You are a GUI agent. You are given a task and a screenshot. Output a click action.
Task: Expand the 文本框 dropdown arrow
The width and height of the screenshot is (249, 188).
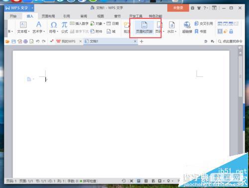click(x=29, y=31)
